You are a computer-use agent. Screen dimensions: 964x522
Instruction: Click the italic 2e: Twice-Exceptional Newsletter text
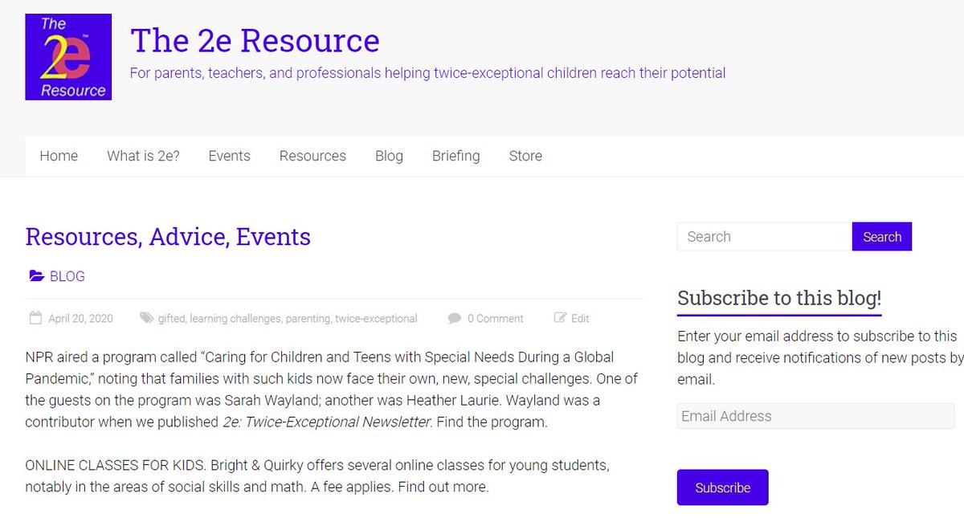(x=326, y=422)
